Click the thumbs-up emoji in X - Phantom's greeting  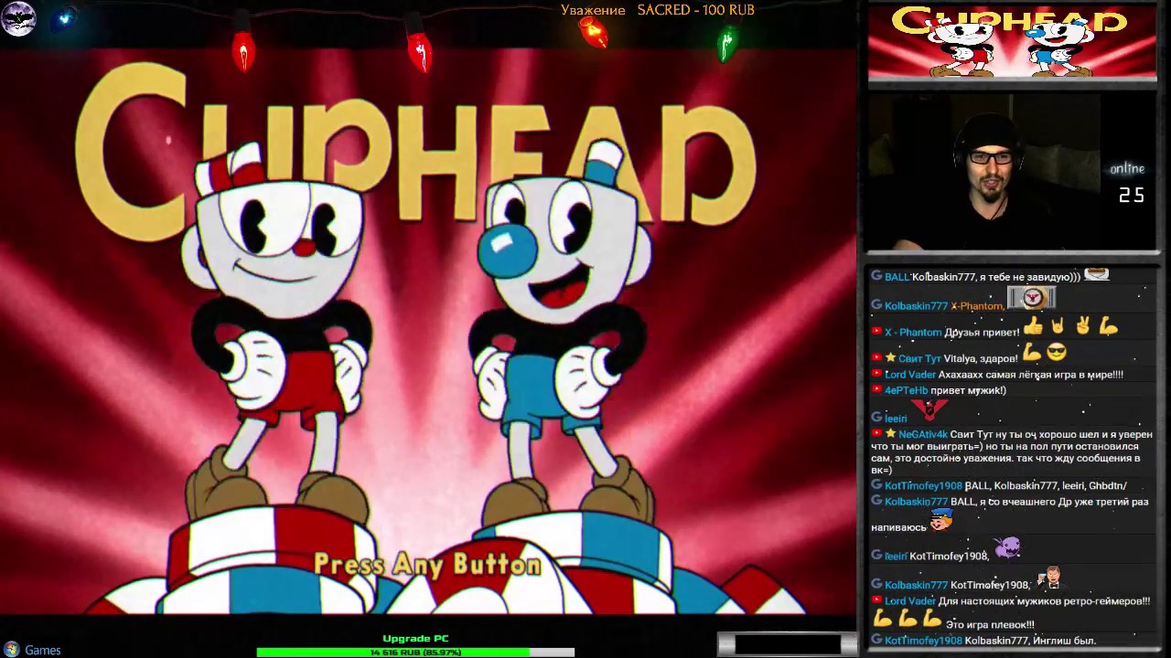tap(1033, 325)
